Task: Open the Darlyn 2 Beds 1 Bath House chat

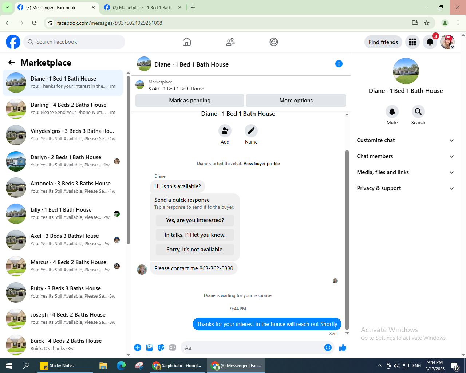Action: pos(63,161)
